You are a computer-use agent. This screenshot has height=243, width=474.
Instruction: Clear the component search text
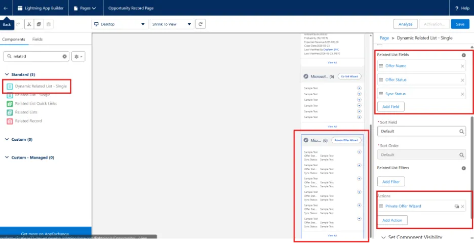(x=64, y=56)
